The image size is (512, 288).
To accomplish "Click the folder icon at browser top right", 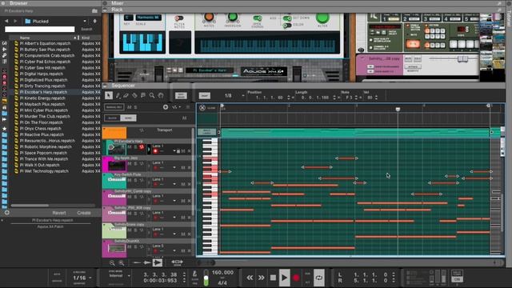I will [x=94, y=10].
